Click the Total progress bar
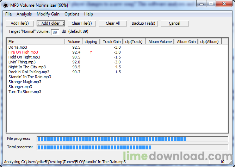 pos(132,147)
